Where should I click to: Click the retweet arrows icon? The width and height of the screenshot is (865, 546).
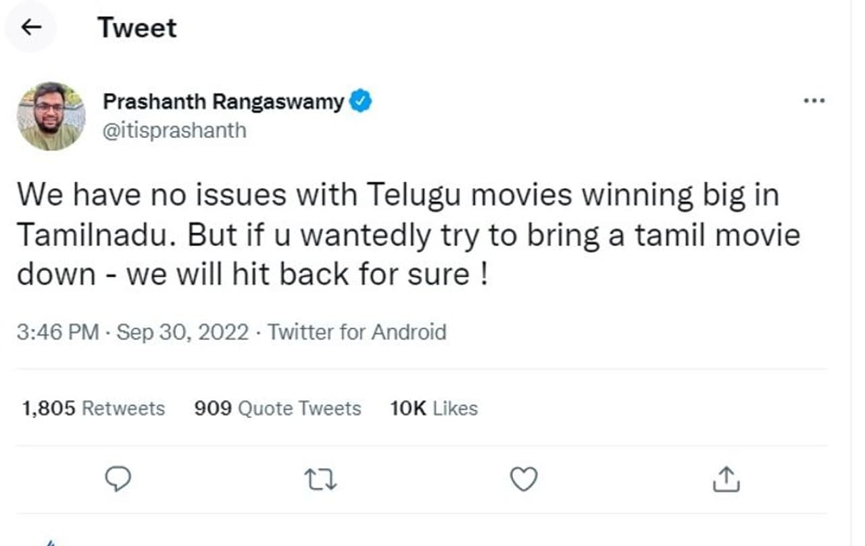tap(321, 480)
